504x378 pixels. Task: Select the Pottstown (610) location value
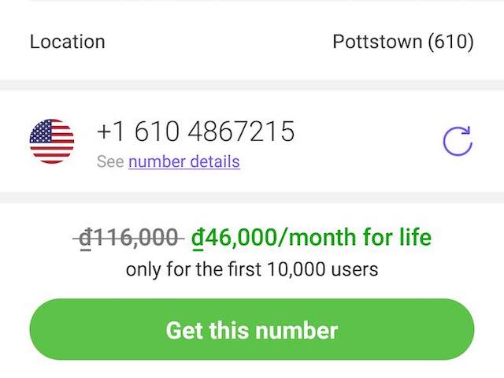[403, 42]
